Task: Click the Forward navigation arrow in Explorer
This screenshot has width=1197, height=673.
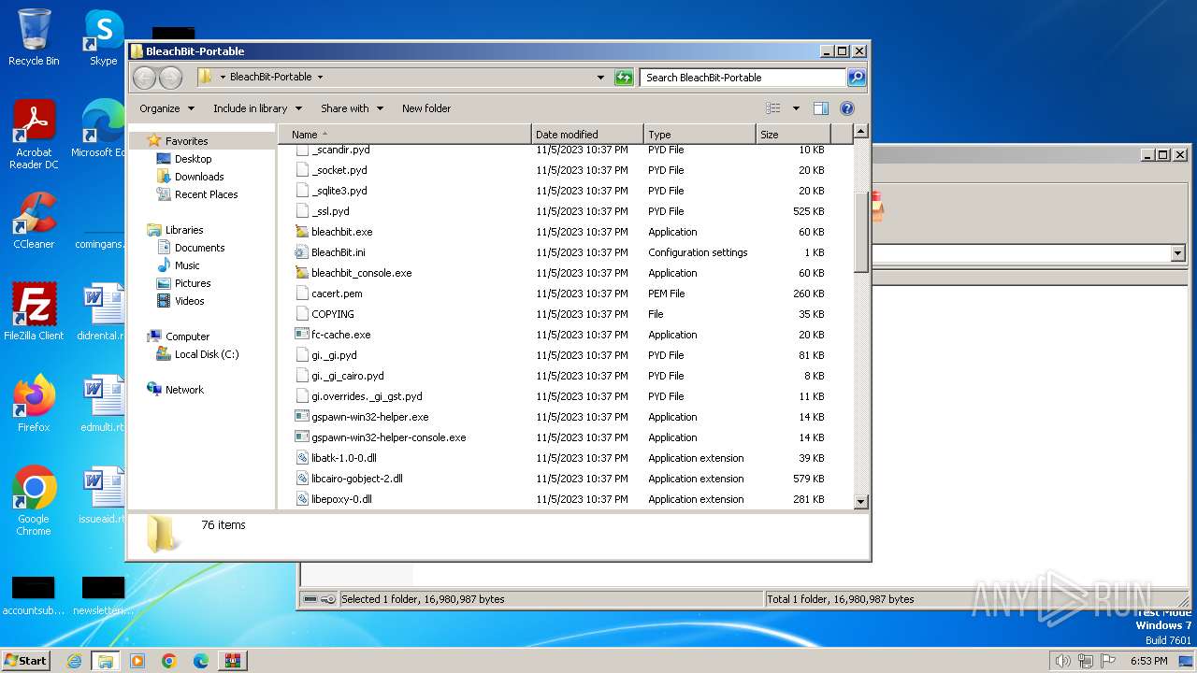Action: tap(170, 78)
